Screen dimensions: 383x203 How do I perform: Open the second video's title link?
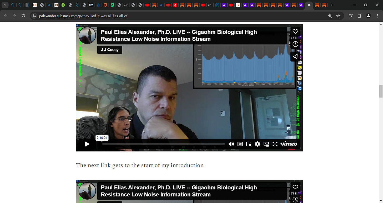point(179,191)
